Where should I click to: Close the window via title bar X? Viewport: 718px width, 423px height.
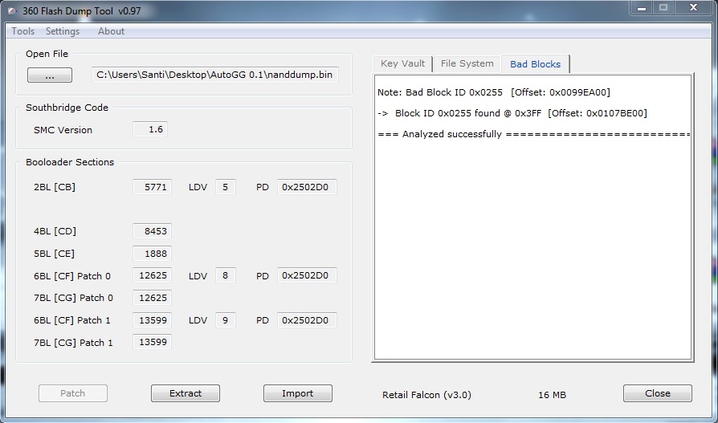coord(693,8)
